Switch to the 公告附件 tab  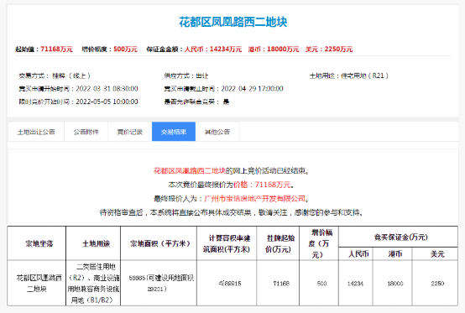click(86, 132)
